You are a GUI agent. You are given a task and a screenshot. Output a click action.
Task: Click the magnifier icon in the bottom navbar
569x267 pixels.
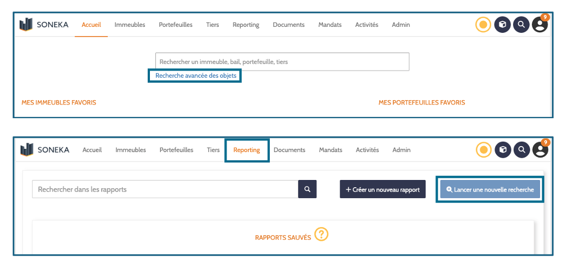click(522, 149)
